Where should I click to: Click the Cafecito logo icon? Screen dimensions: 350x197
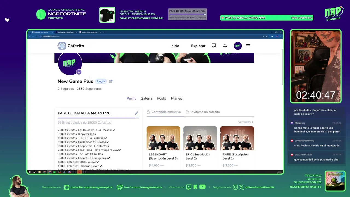62,46
